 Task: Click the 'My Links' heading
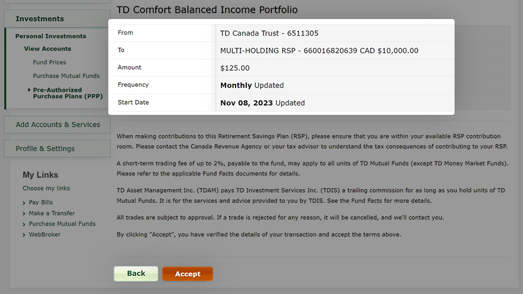coord(40,175)
